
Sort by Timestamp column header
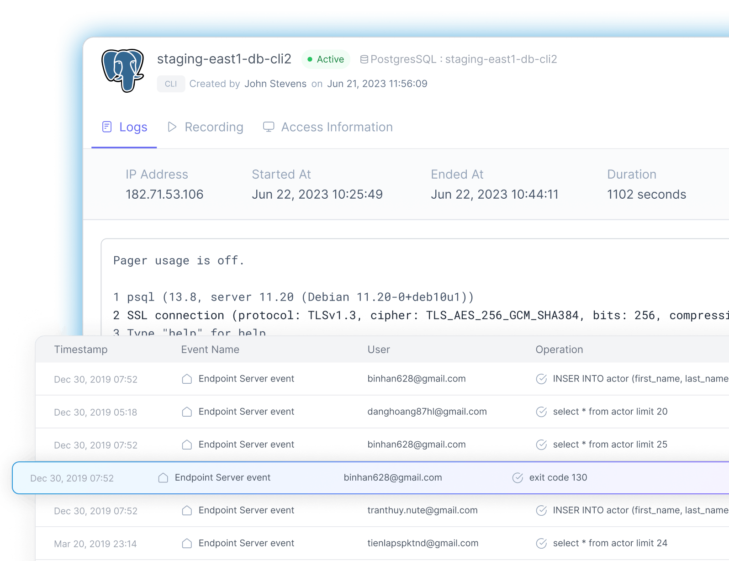pyautogui.click(x=81, y=349)
